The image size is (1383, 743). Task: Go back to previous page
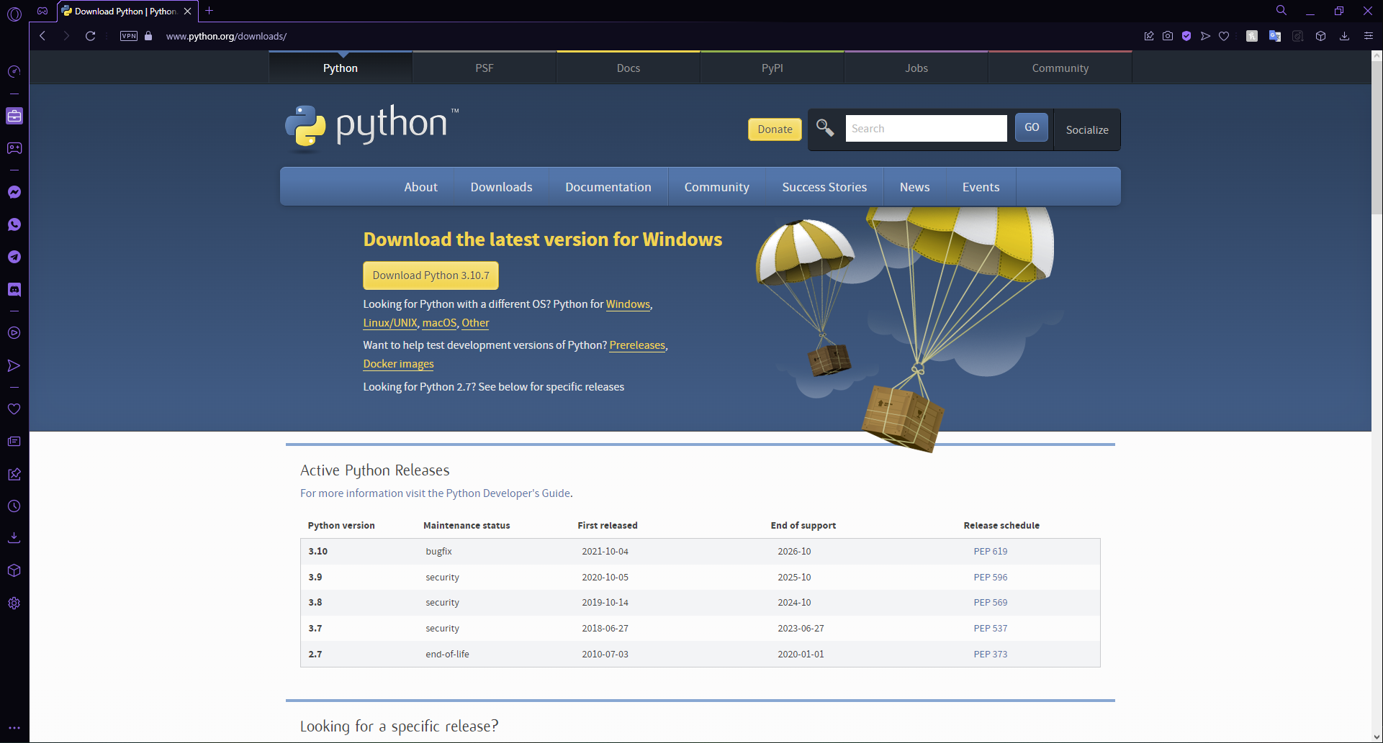(42, 36)
